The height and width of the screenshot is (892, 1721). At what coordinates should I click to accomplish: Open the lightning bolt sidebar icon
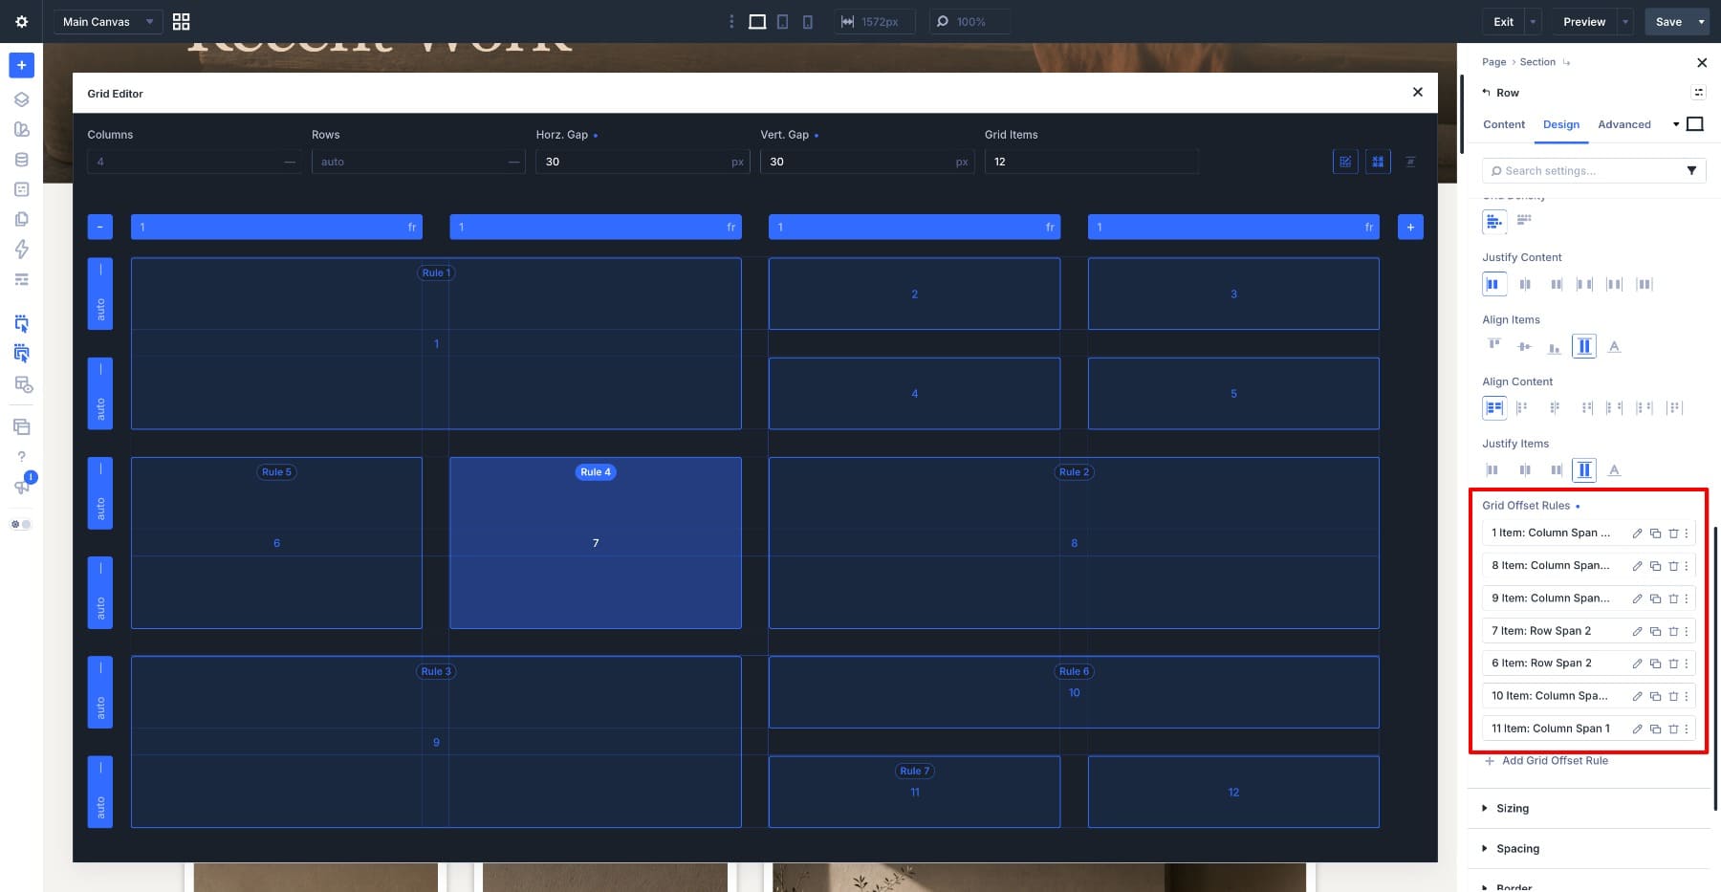pyautogui.click(x=21, y=249)
